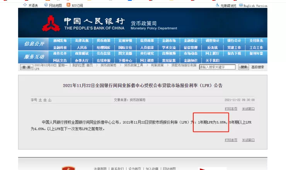Set font size to medium (中)
The width and height of the screenshot is (286, 170).
tap(44, 100)
